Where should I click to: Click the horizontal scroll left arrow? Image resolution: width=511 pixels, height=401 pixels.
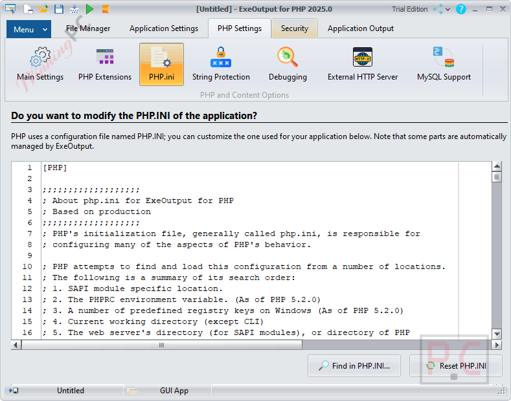[16, 345]
